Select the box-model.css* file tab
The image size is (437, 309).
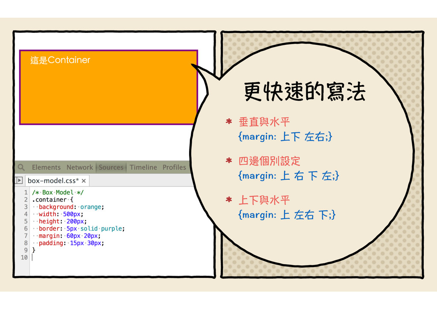[x=57, y=181]
